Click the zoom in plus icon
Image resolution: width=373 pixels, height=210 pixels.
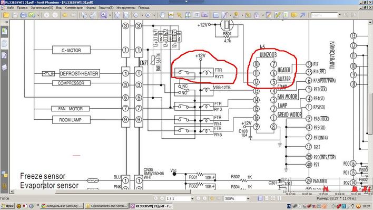(x=148, y=15)
